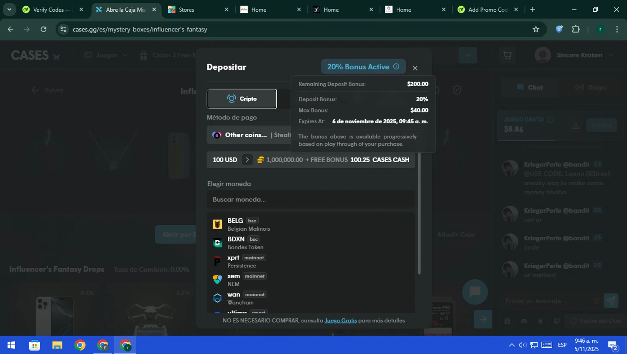Click the plus deposit button in header

468,55
